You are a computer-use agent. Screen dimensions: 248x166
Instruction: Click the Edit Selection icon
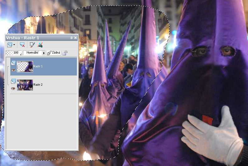[x=32, y=45]
